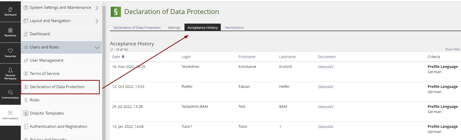461x140 pixels.
Task: Click Show Filter link
Action: pyautogui.click(x=452, y=49)
